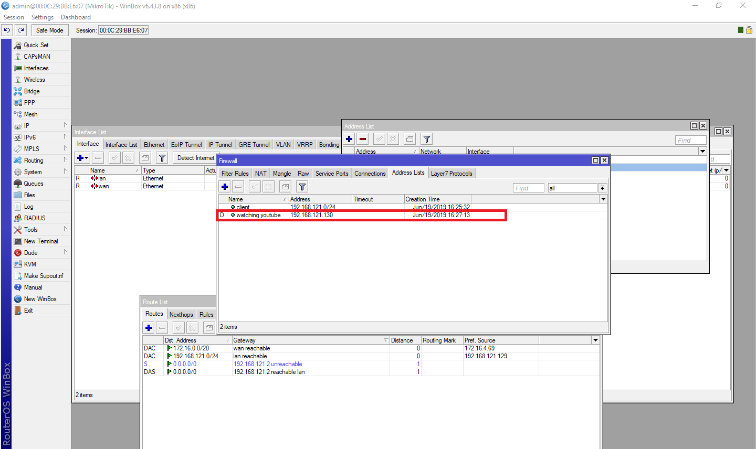This screenshot has height=449, width=756.
Task: Click Detect Internet button in Interface List
Action: pyautogui.click(x=195, y=158)
